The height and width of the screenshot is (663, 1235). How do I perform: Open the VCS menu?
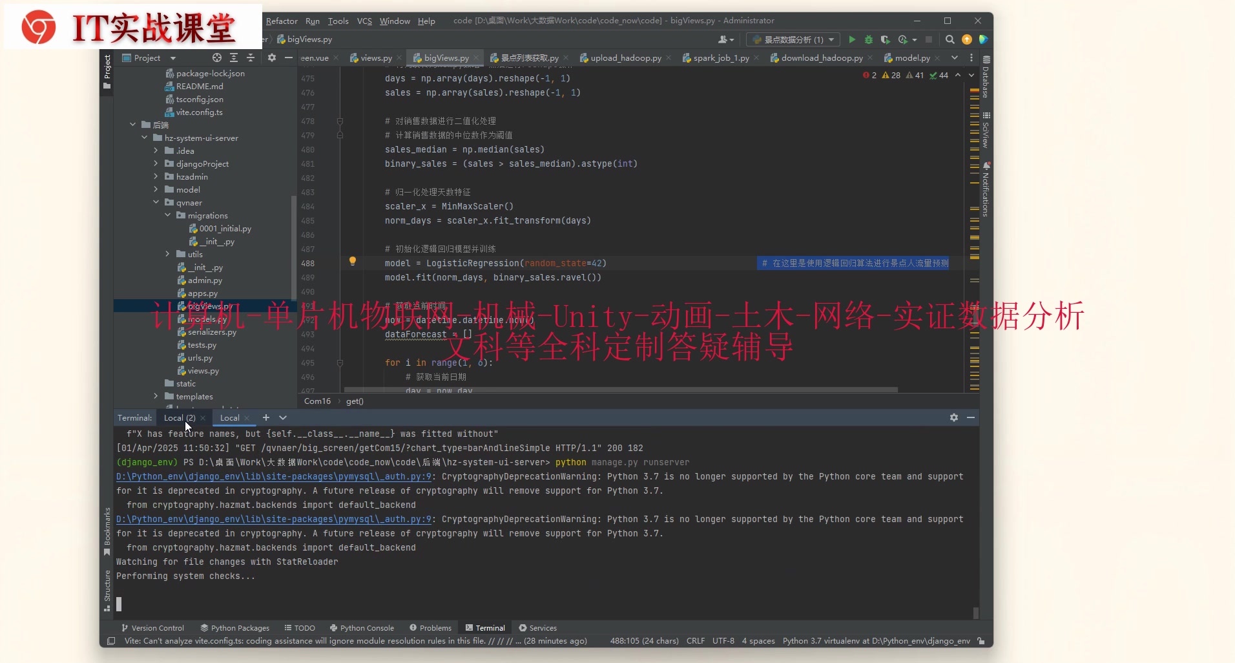[364, 21]
